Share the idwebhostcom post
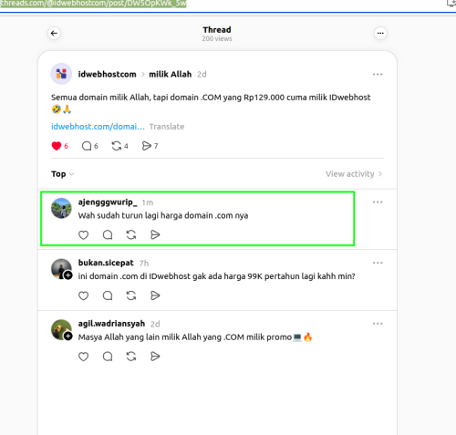The image size is (456, 435). [x=147, y=146]
